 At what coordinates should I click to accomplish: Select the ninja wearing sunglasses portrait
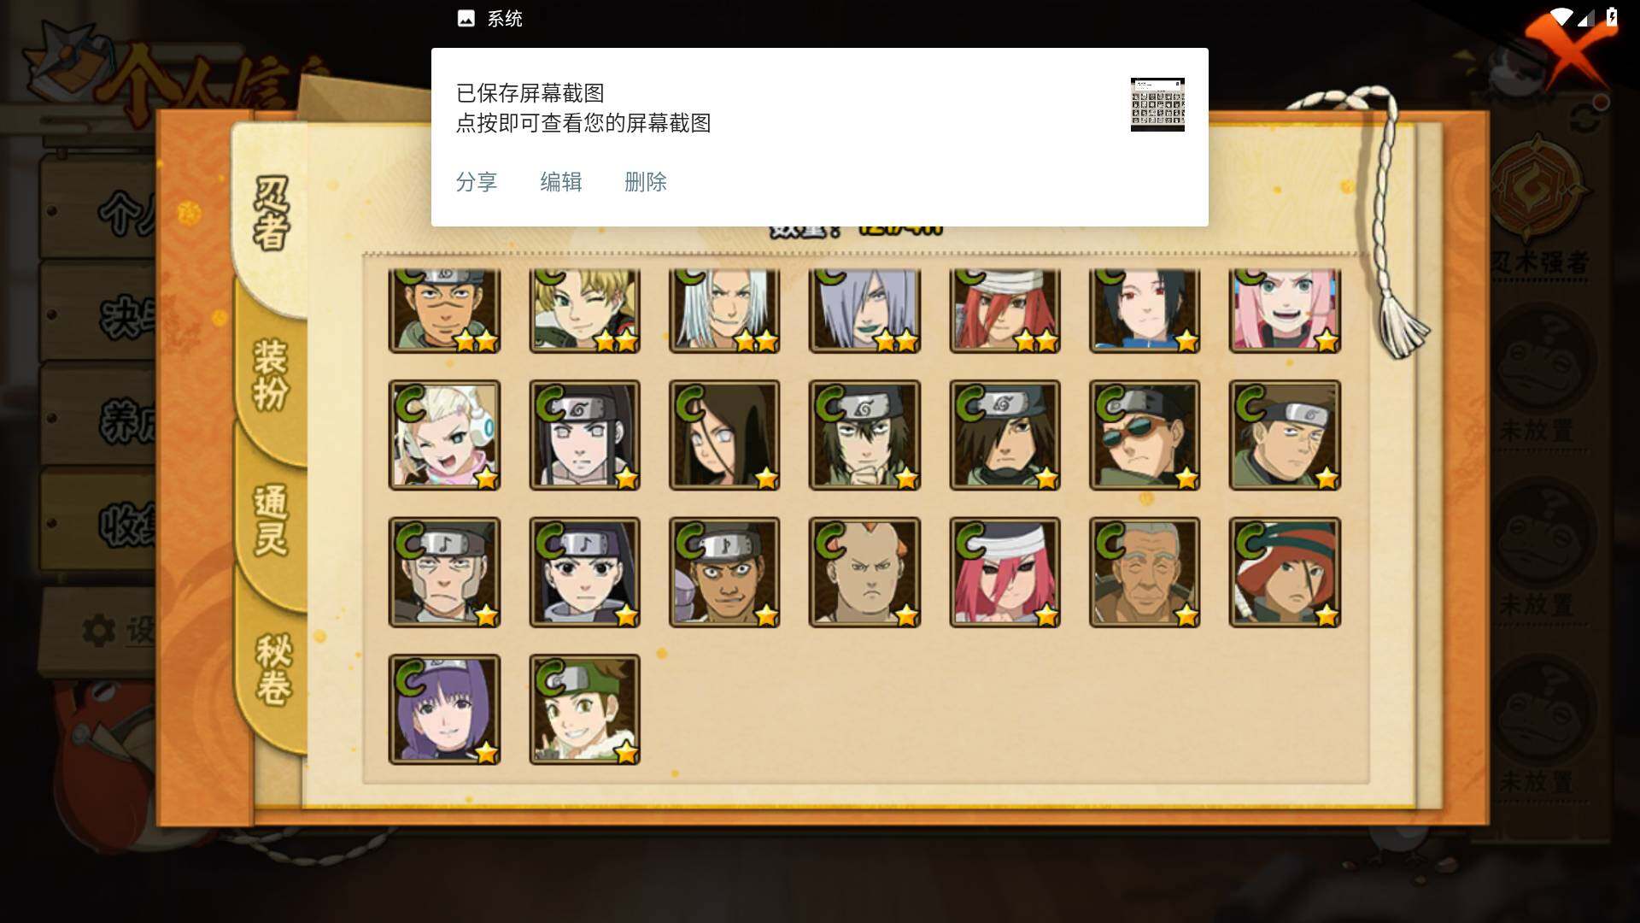1145,435
